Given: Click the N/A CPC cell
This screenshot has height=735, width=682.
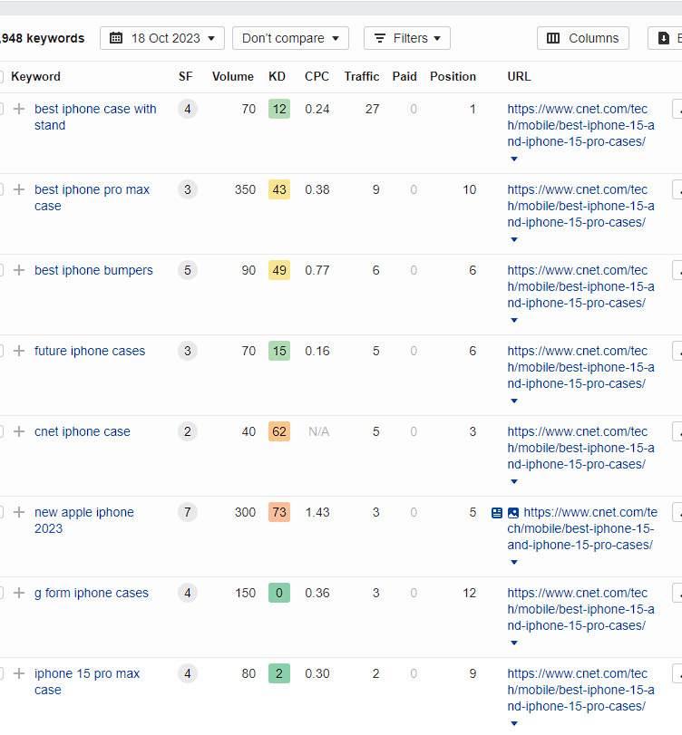Looking at the screenshot, I should coord(318,431).
